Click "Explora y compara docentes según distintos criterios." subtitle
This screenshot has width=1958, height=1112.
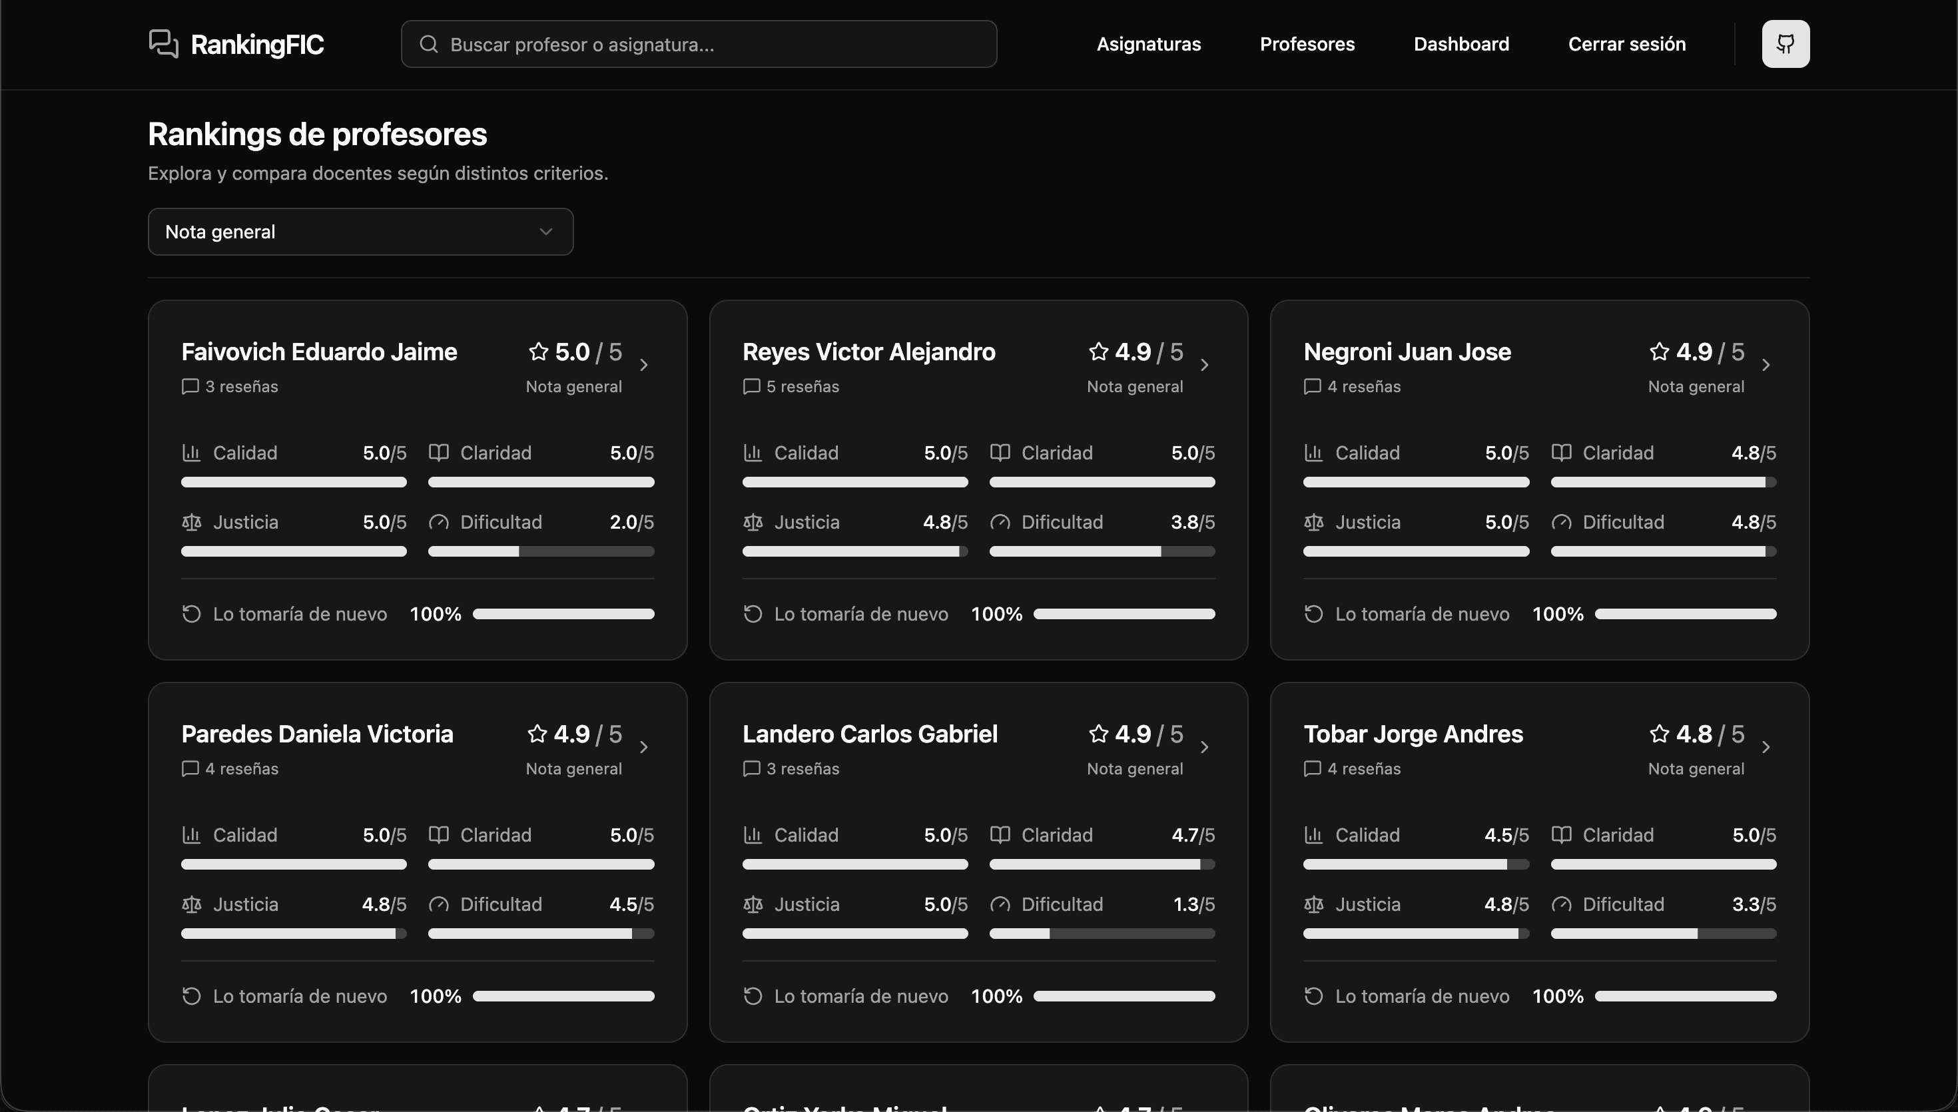(x=378, y=173)
